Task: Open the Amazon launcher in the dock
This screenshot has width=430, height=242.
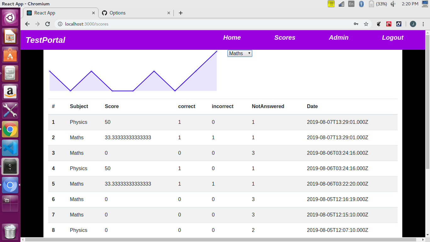Action: [x=10, y=92]
